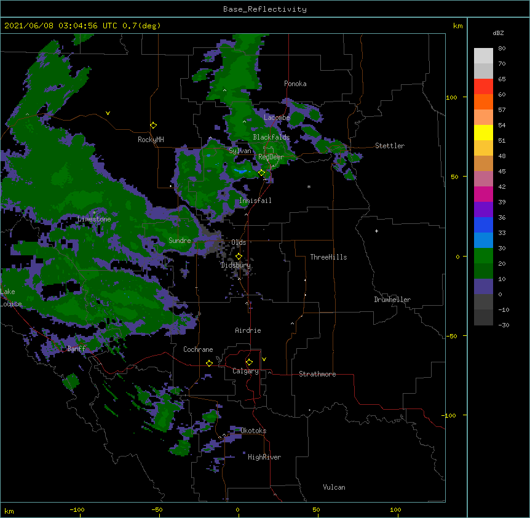Click the 80 value at top of legend
This screenshot has height=518, width=530.
tap(502, 49)
